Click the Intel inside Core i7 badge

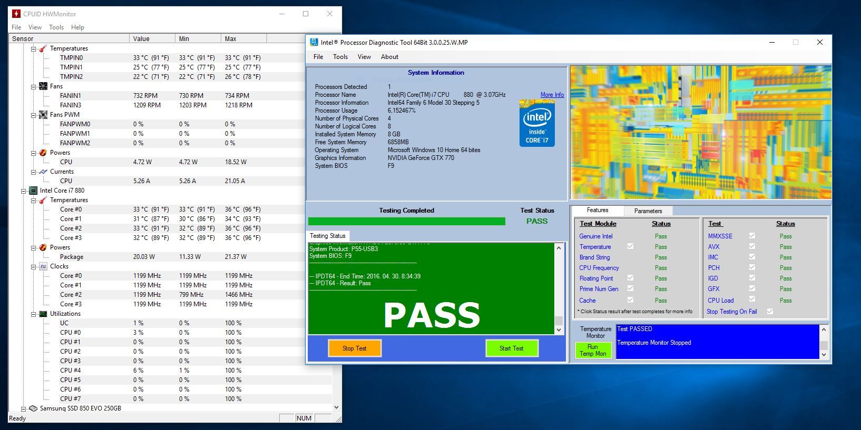(x=537, y=123)
